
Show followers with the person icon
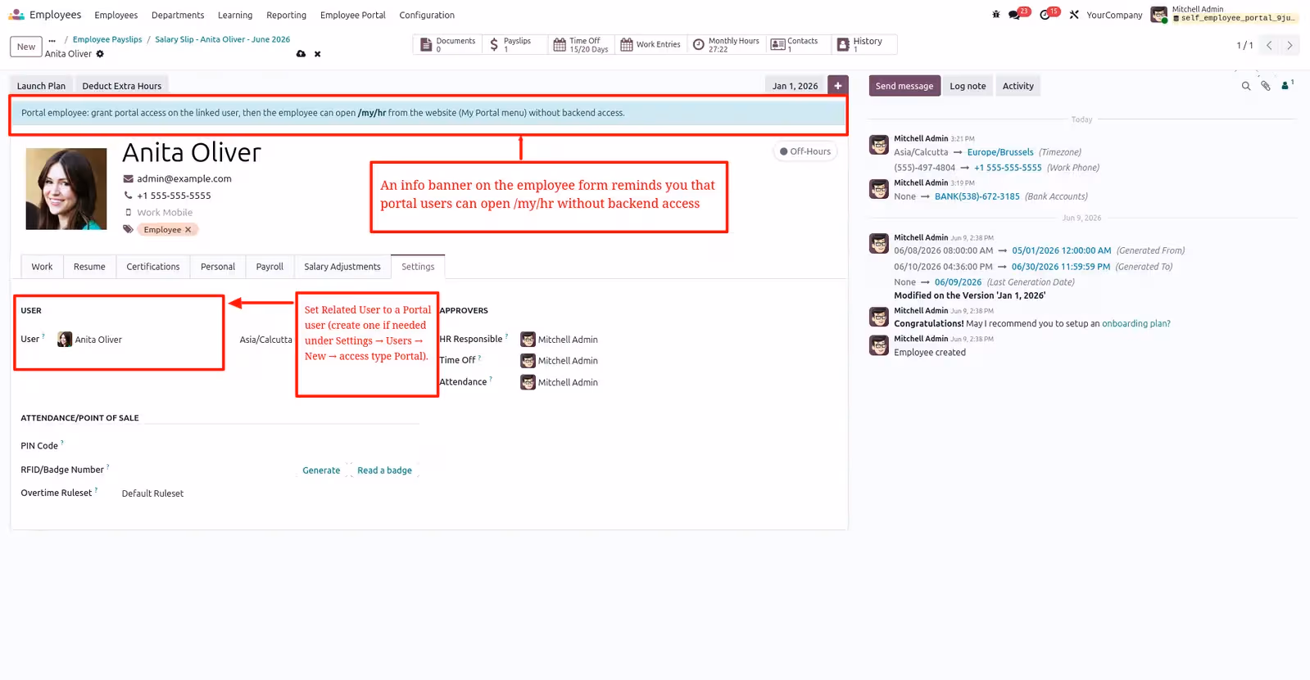tap(1286, 85)
